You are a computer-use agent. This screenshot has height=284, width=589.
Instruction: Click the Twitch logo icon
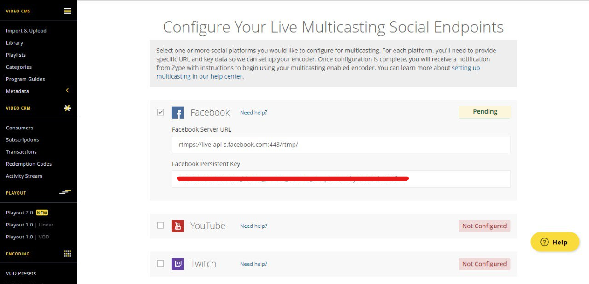point(178,264)
